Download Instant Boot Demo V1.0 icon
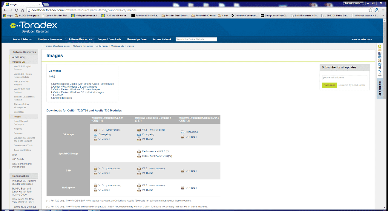388x211 pixels. tap(139, 156)
